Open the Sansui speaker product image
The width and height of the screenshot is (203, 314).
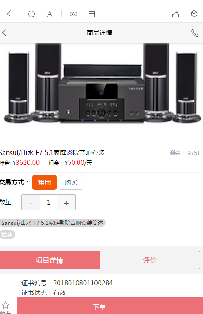pos(102,83)
